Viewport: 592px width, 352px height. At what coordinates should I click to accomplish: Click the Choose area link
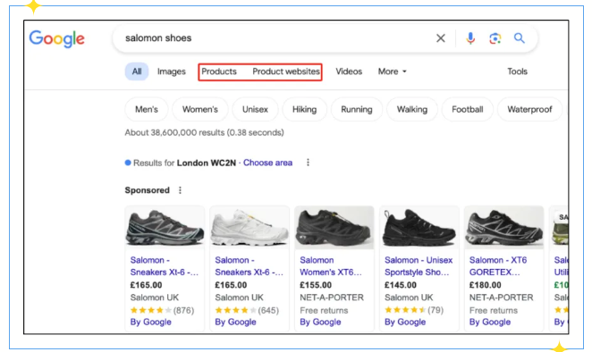pyautogui.click(x=267, y=163)
